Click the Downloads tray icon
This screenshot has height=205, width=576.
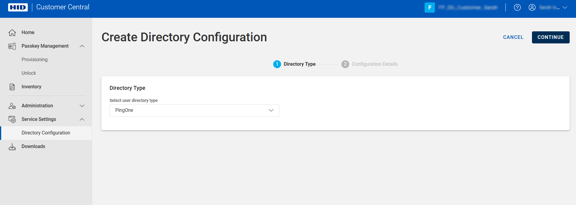click(x=12, y=147)
